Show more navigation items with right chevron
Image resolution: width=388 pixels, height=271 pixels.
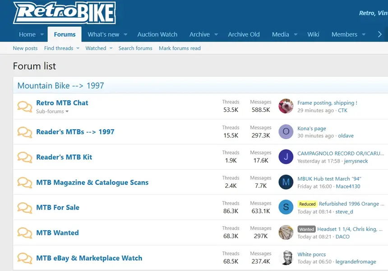[x=380, y=34]
